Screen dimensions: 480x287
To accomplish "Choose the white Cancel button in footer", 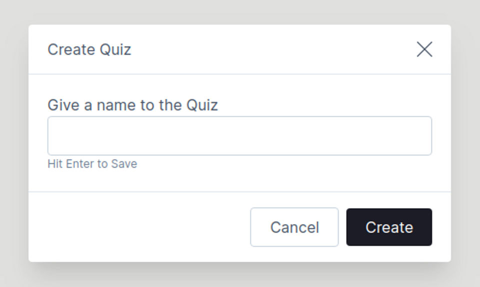I will click(x=294, y=227).
